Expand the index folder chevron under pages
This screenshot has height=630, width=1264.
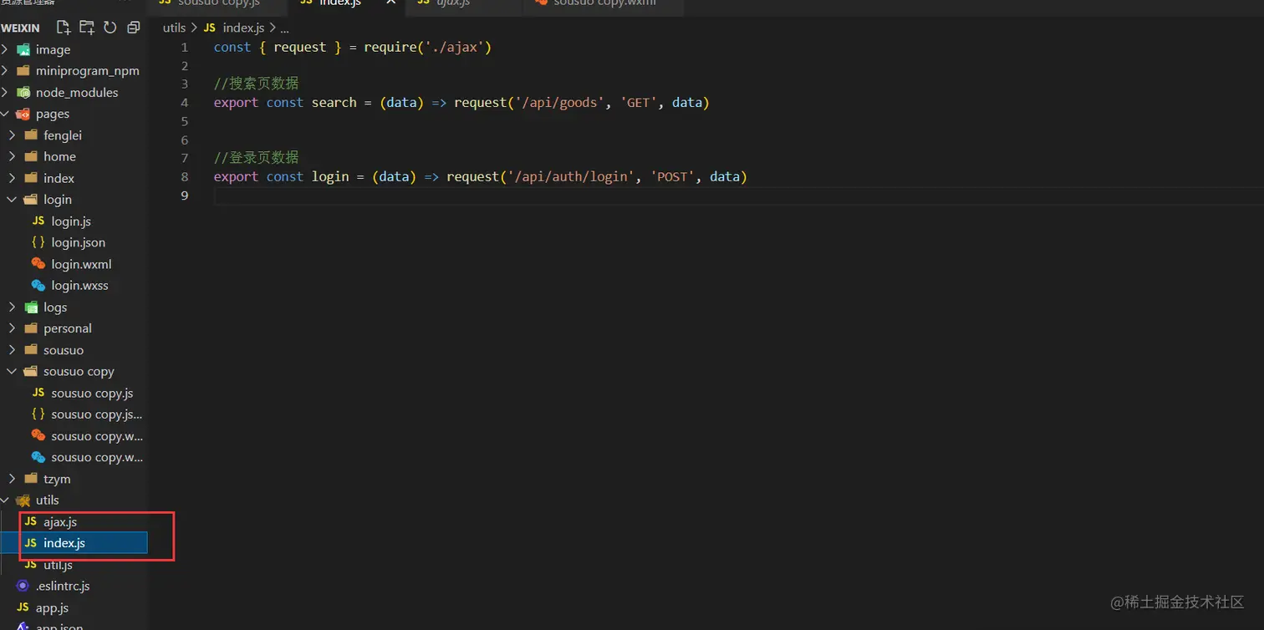tap(12, 178)
